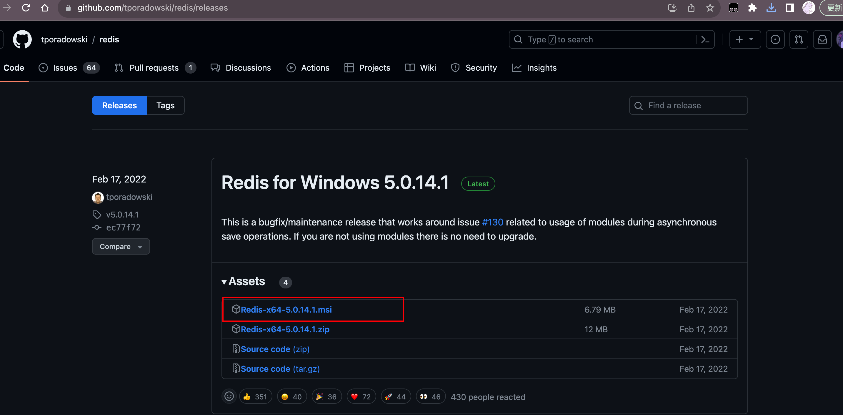Click the package icon beside Redis-x64-5.0.14.1.msi
Screen dimensions: 843x415
(x=236, y=309)
